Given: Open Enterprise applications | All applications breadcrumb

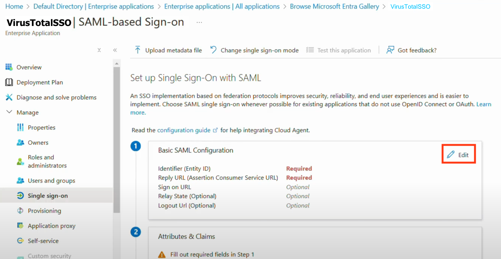Looking at the screenshot, I should tap(222, 6).
